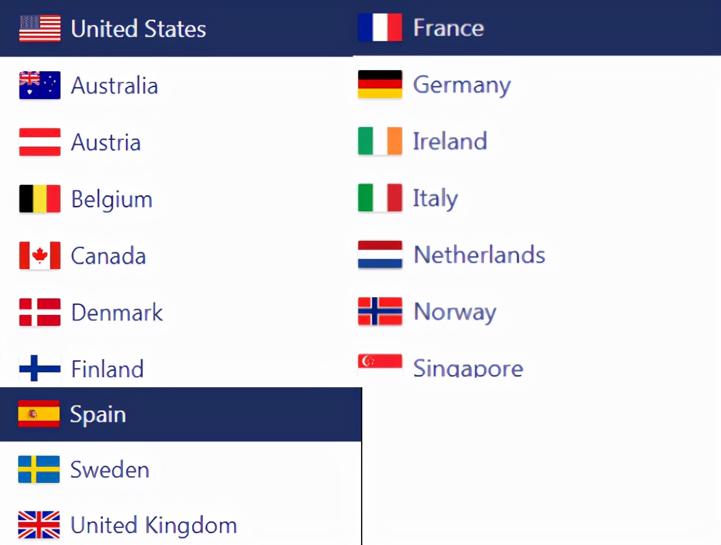Viewport: 721px width, 545px height.
Task: Pick France in the country menu
Action: tap(448, 28)
